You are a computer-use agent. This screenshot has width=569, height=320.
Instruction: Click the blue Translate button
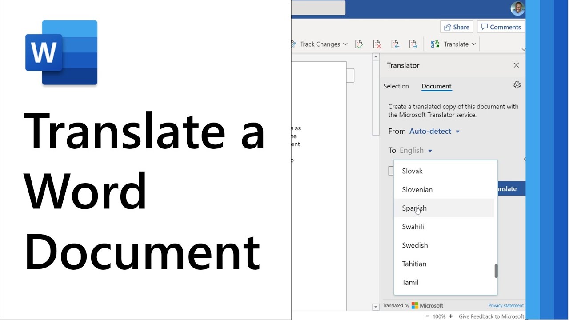(x=511, y=189)
